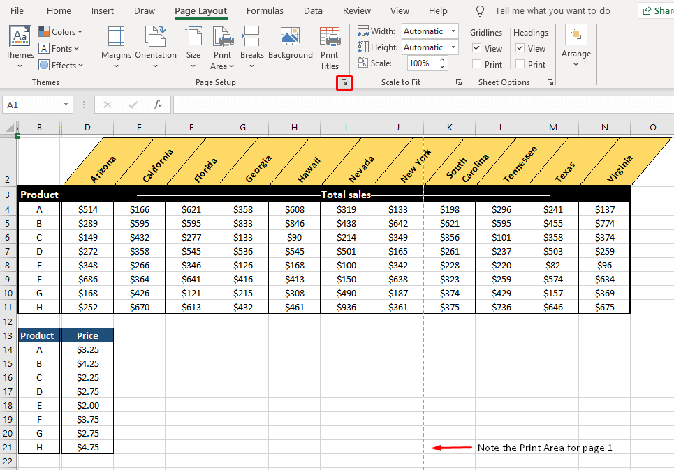The image size is (674, 470).
Task: Open the Review ribbon tab
Action: (x=356, y=10)
